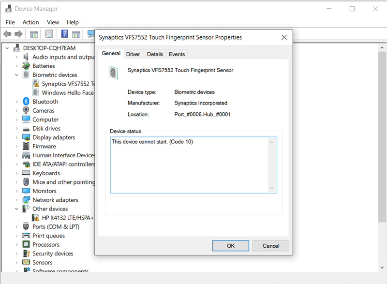
Task: Switch to the Events tab
Action: (177, 54)
